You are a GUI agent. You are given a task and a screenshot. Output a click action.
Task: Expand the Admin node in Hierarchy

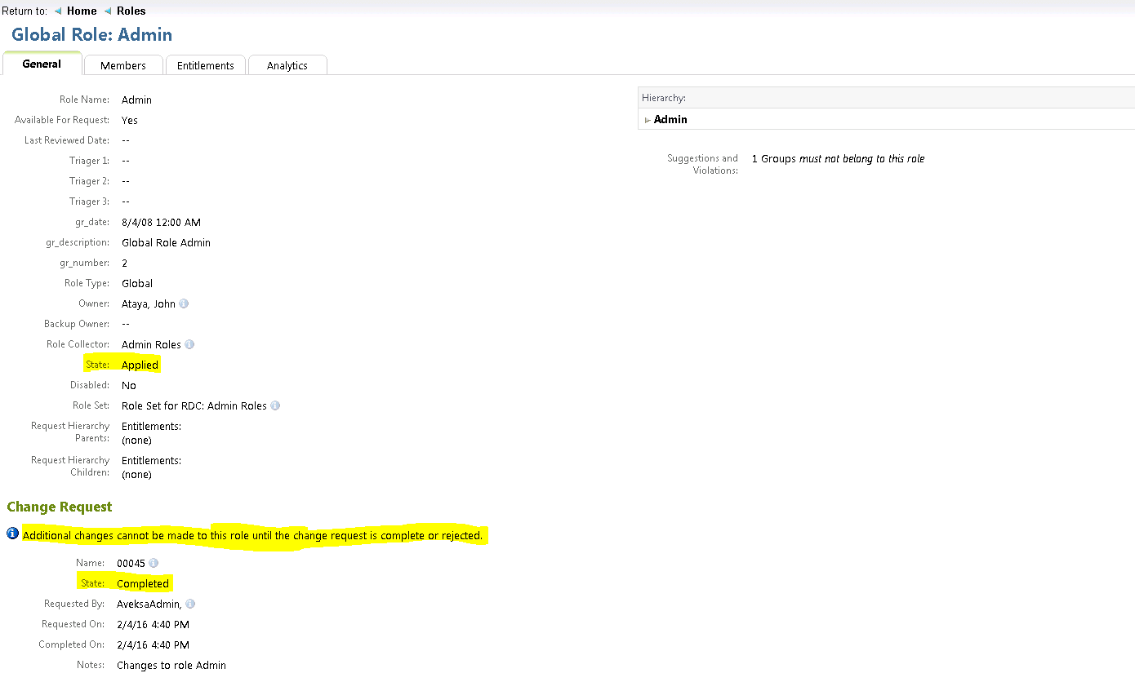[648, 120]
